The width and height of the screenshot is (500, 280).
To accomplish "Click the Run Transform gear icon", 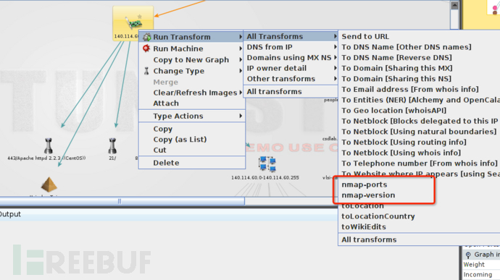I will (146, 37).
